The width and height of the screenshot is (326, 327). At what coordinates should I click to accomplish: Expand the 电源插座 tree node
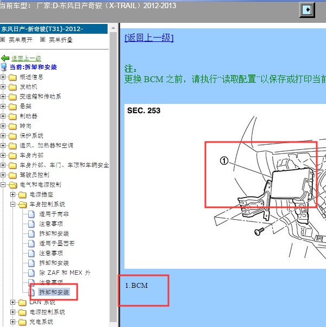pos(13,195)
